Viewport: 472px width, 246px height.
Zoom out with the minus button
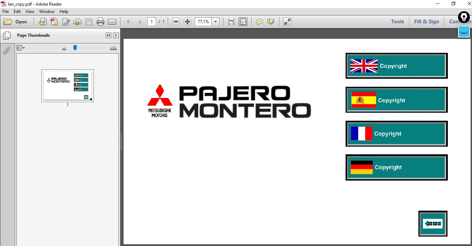click(176, 22)
